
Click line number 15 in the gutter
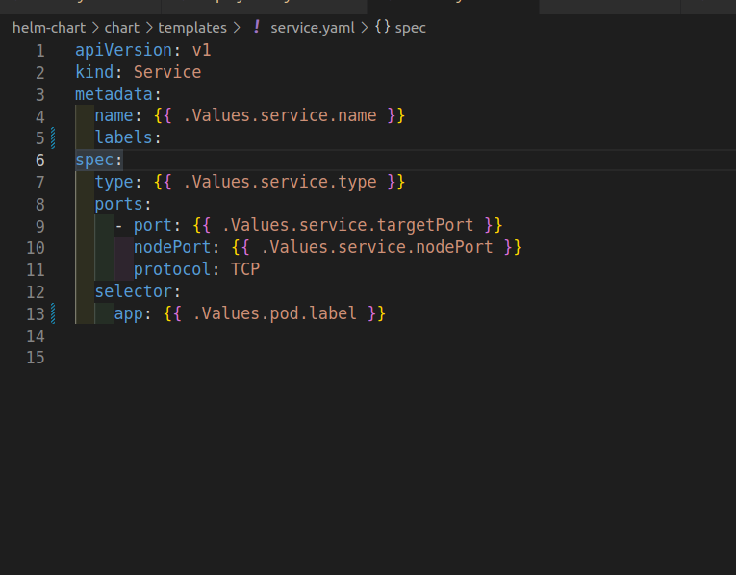point(36,358)
